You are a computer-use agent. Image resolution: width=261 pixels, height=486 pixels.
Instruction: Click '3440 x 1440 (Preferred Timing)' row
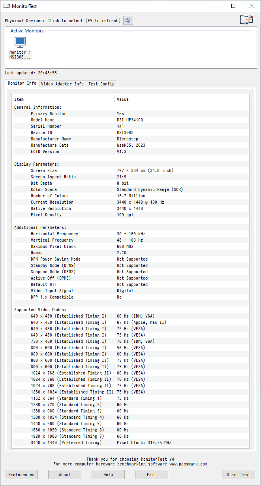(131, 443)
